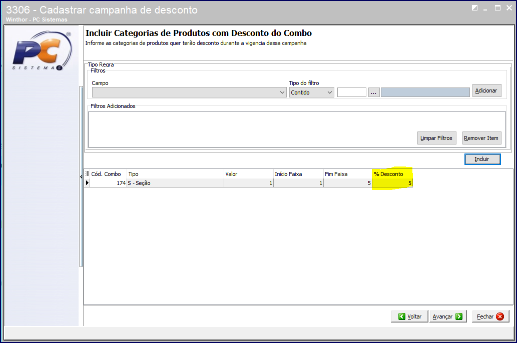
Task: Select the cell with combo code 174
Action: click(108, 183)
